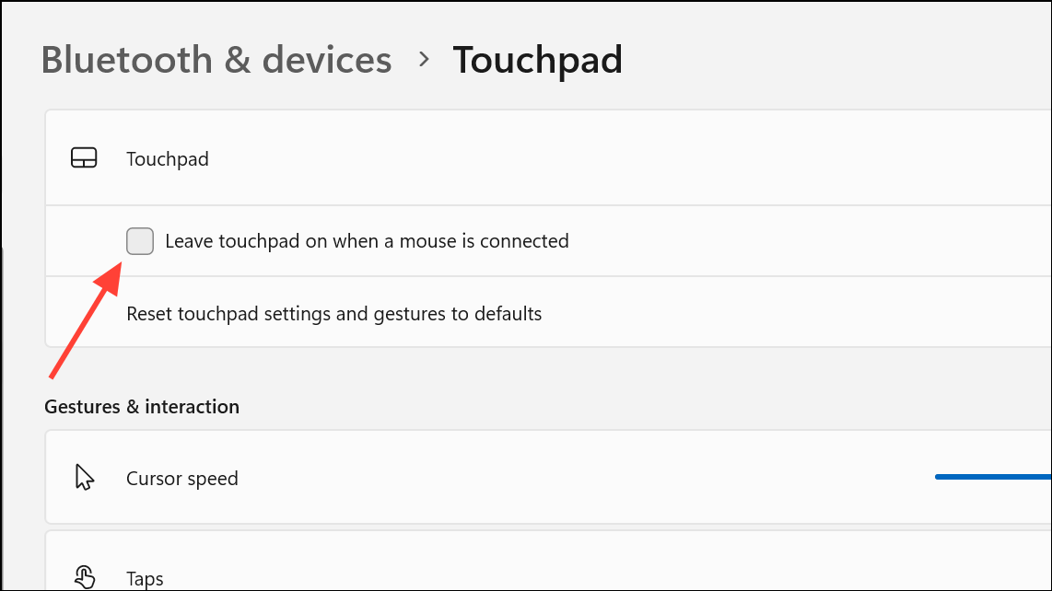The height and width of the screenshot is (591, 1052).
Task: Select the Touchpad breadcrumb title
Action: click(x=537, y=59)
